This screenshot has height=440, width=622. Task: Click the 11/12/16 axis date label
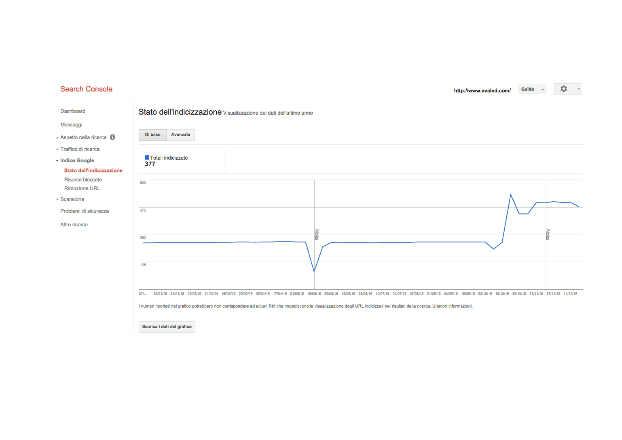[x=570, y=294]
